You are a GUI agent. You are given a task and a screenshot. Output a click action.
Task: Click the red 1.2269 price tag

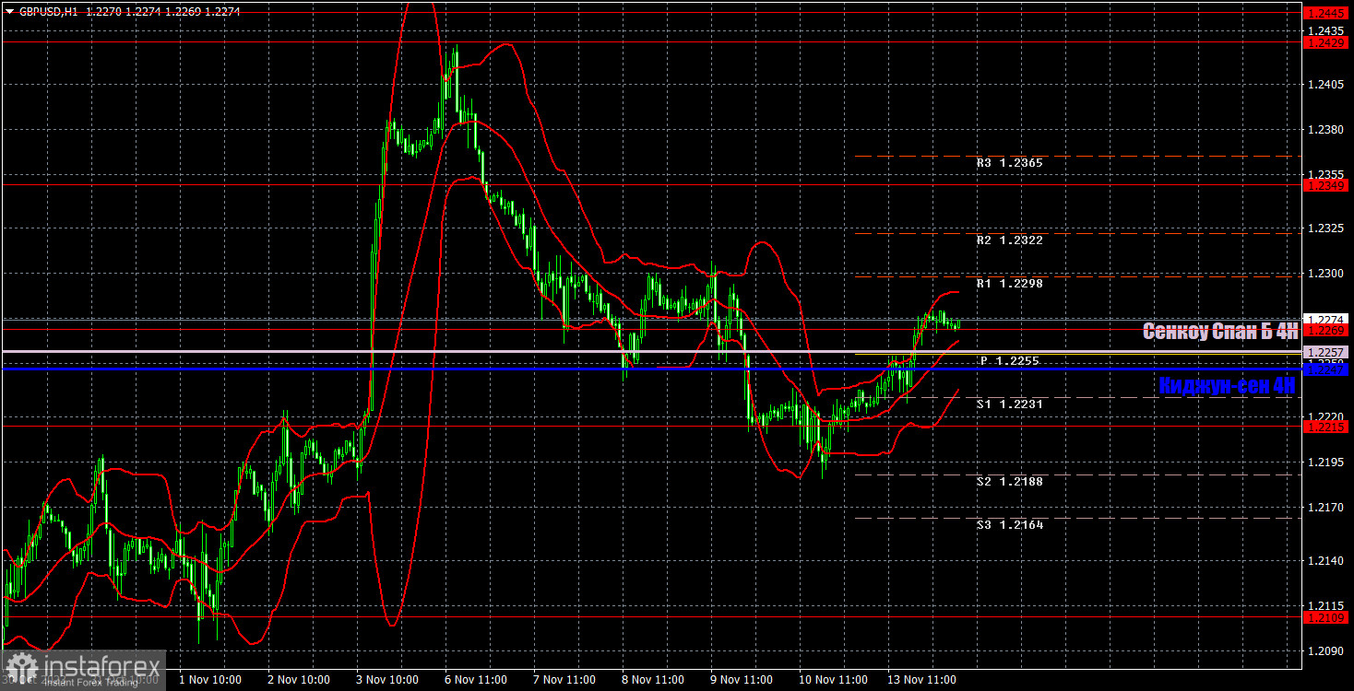point(1327,330)
